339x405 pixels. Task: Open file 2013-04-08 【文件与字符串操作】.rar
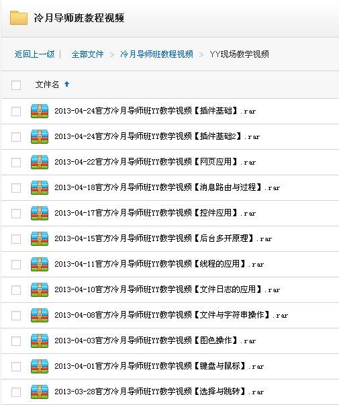pyautogui.click(x=171, y=315)
